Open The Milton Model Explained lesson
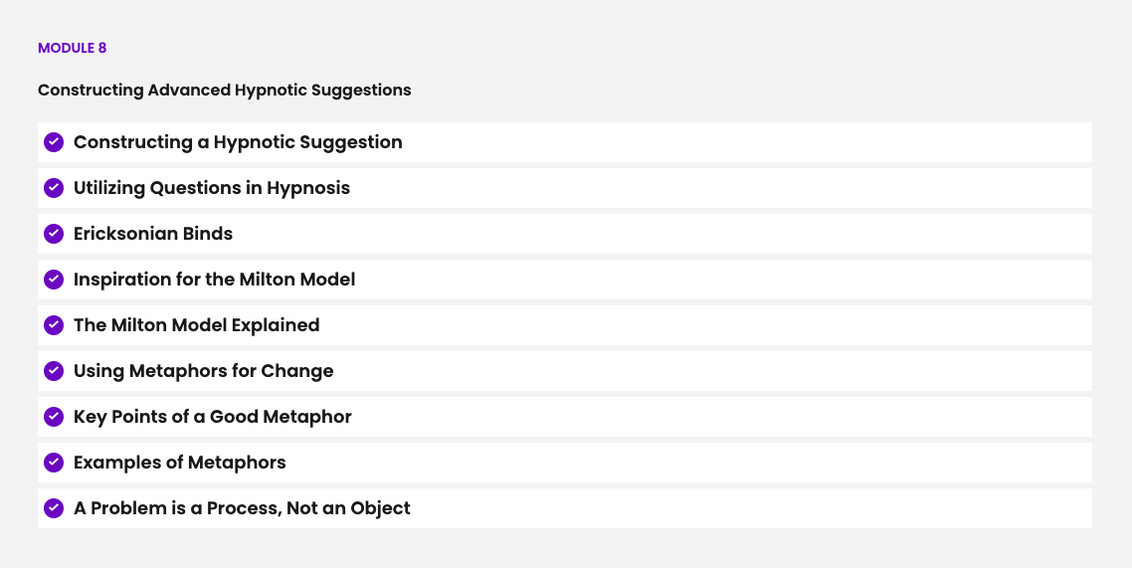This screenshot has height=568, width=1132. [x=196, y=325]
